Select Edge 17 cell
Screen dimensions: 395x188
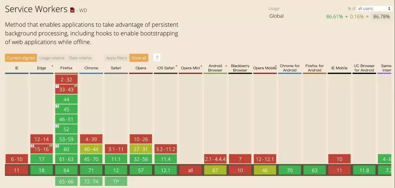42,159
